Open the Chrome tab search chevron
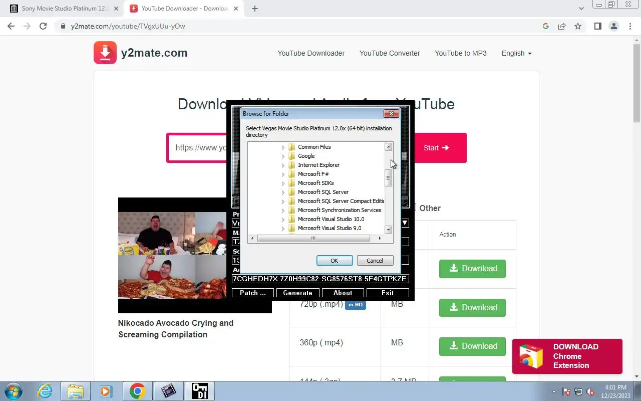Image resolution: width=641 pixels, height=401 pixels. pos(581,9)
